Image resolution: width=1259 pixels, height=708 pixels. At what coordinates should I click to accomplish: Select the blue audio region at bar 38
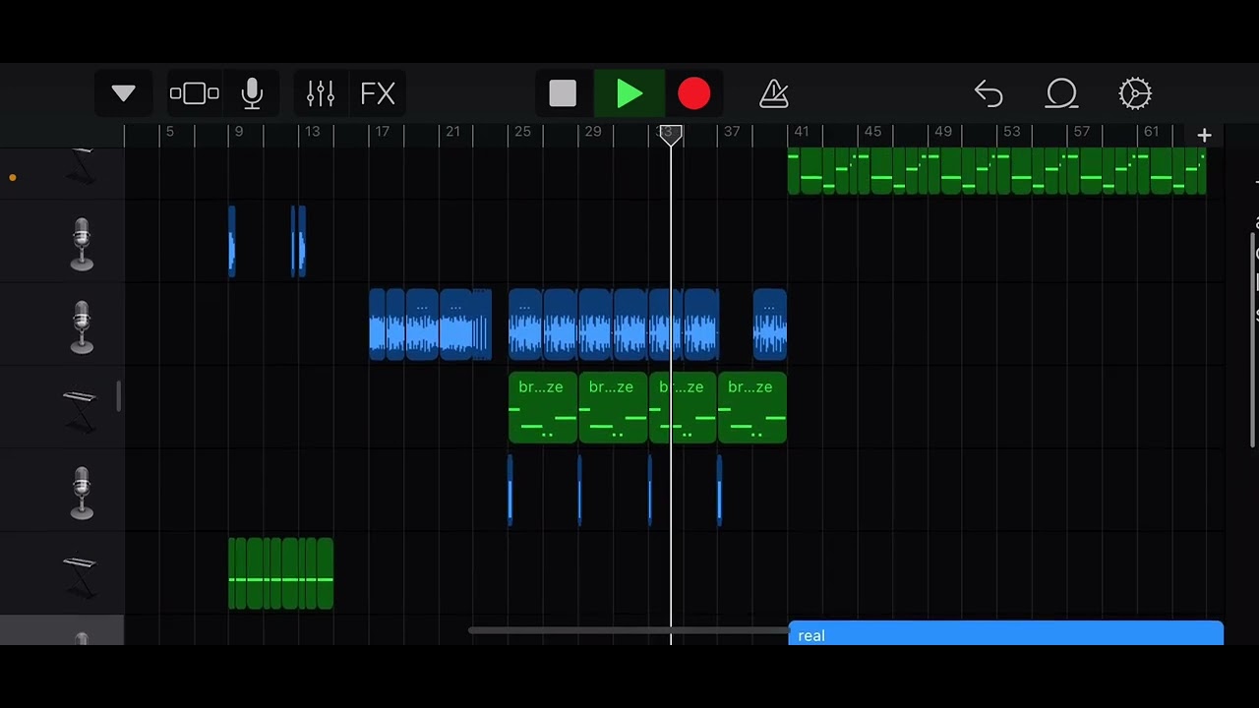770,324
